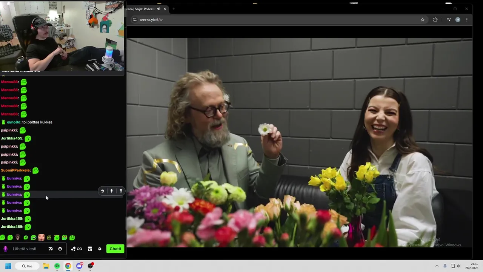Pick laughing crying green emote in quick row

pos(34,238)
